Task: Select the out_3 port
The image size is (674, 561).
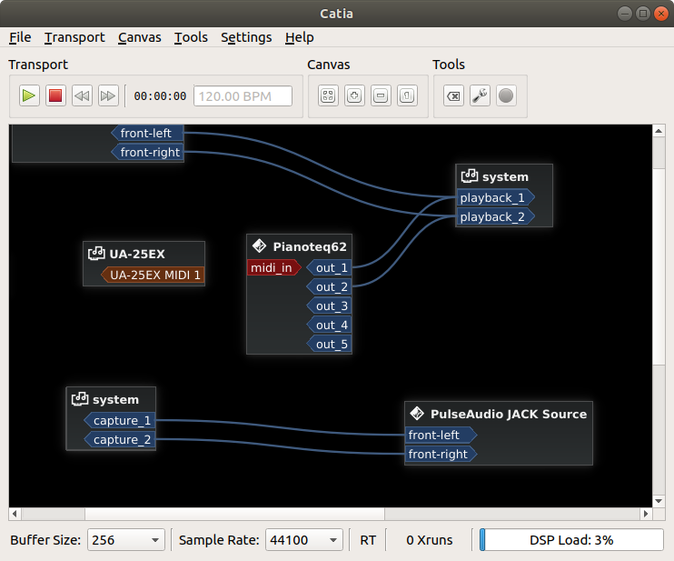Action: click(x=329, y=306)
